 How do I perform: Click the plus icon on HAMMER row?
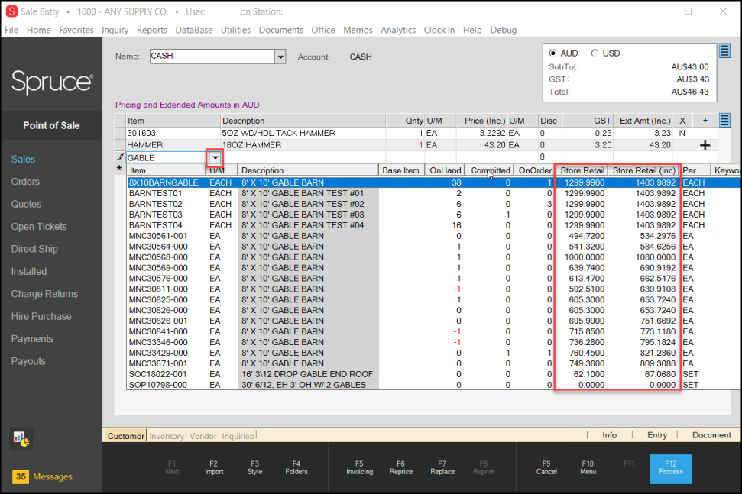point(705,145)
